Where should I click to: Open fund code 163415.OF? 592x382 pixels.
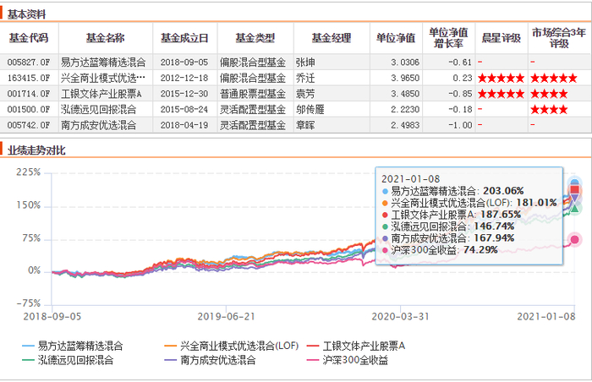29,78
